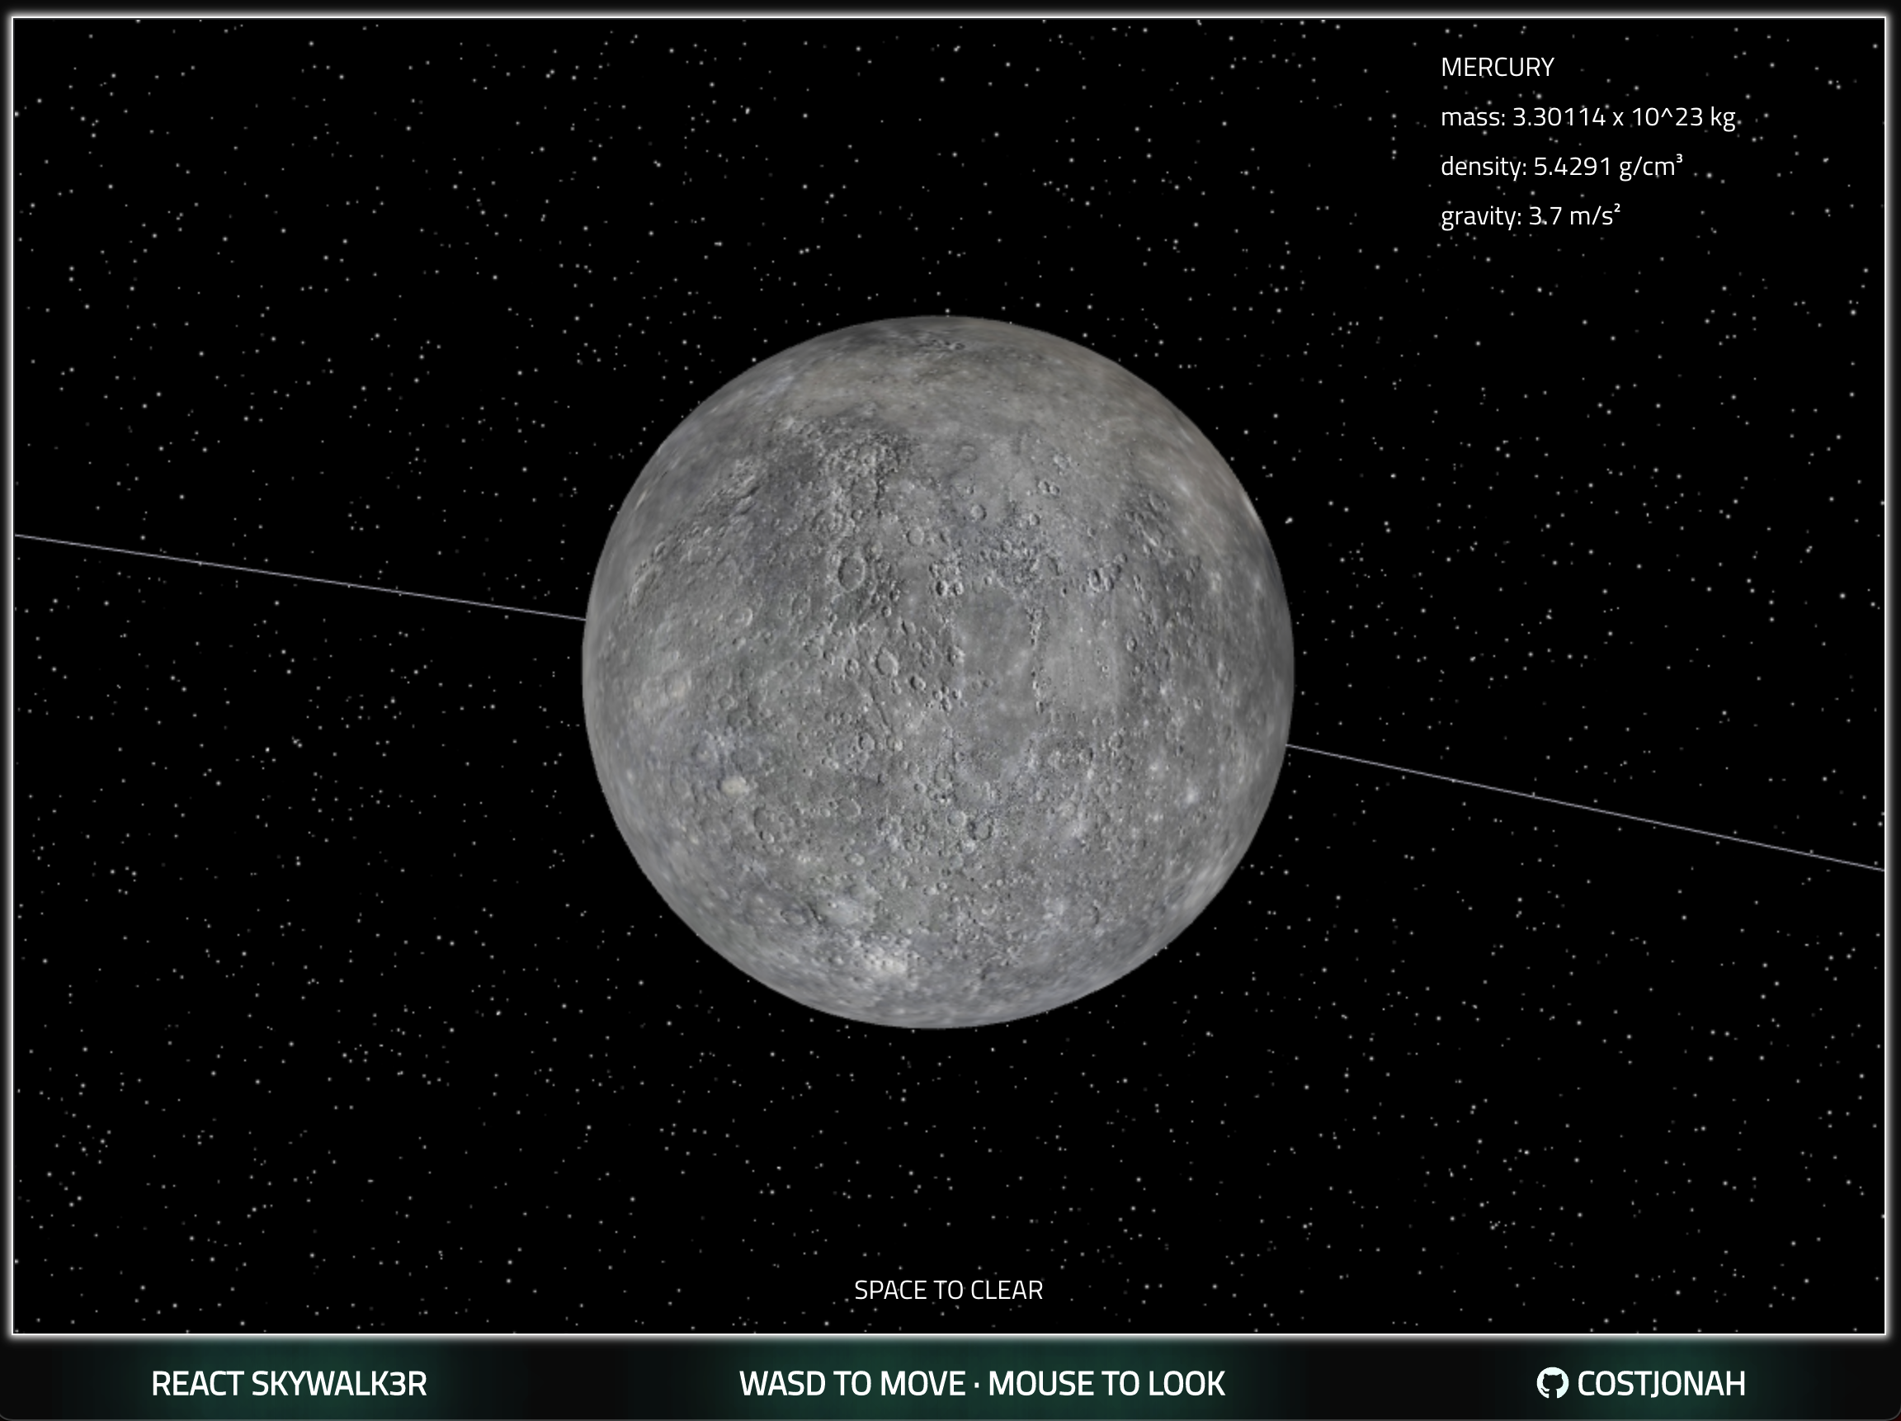Select the mass value text line
This screenshot has width=1901, height=1421.
pyautogui.click(x=1587, y=117)
